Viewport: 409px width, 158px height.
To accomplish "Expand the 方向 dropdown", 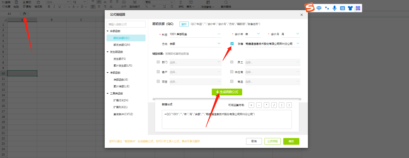I will click(219, 44).
